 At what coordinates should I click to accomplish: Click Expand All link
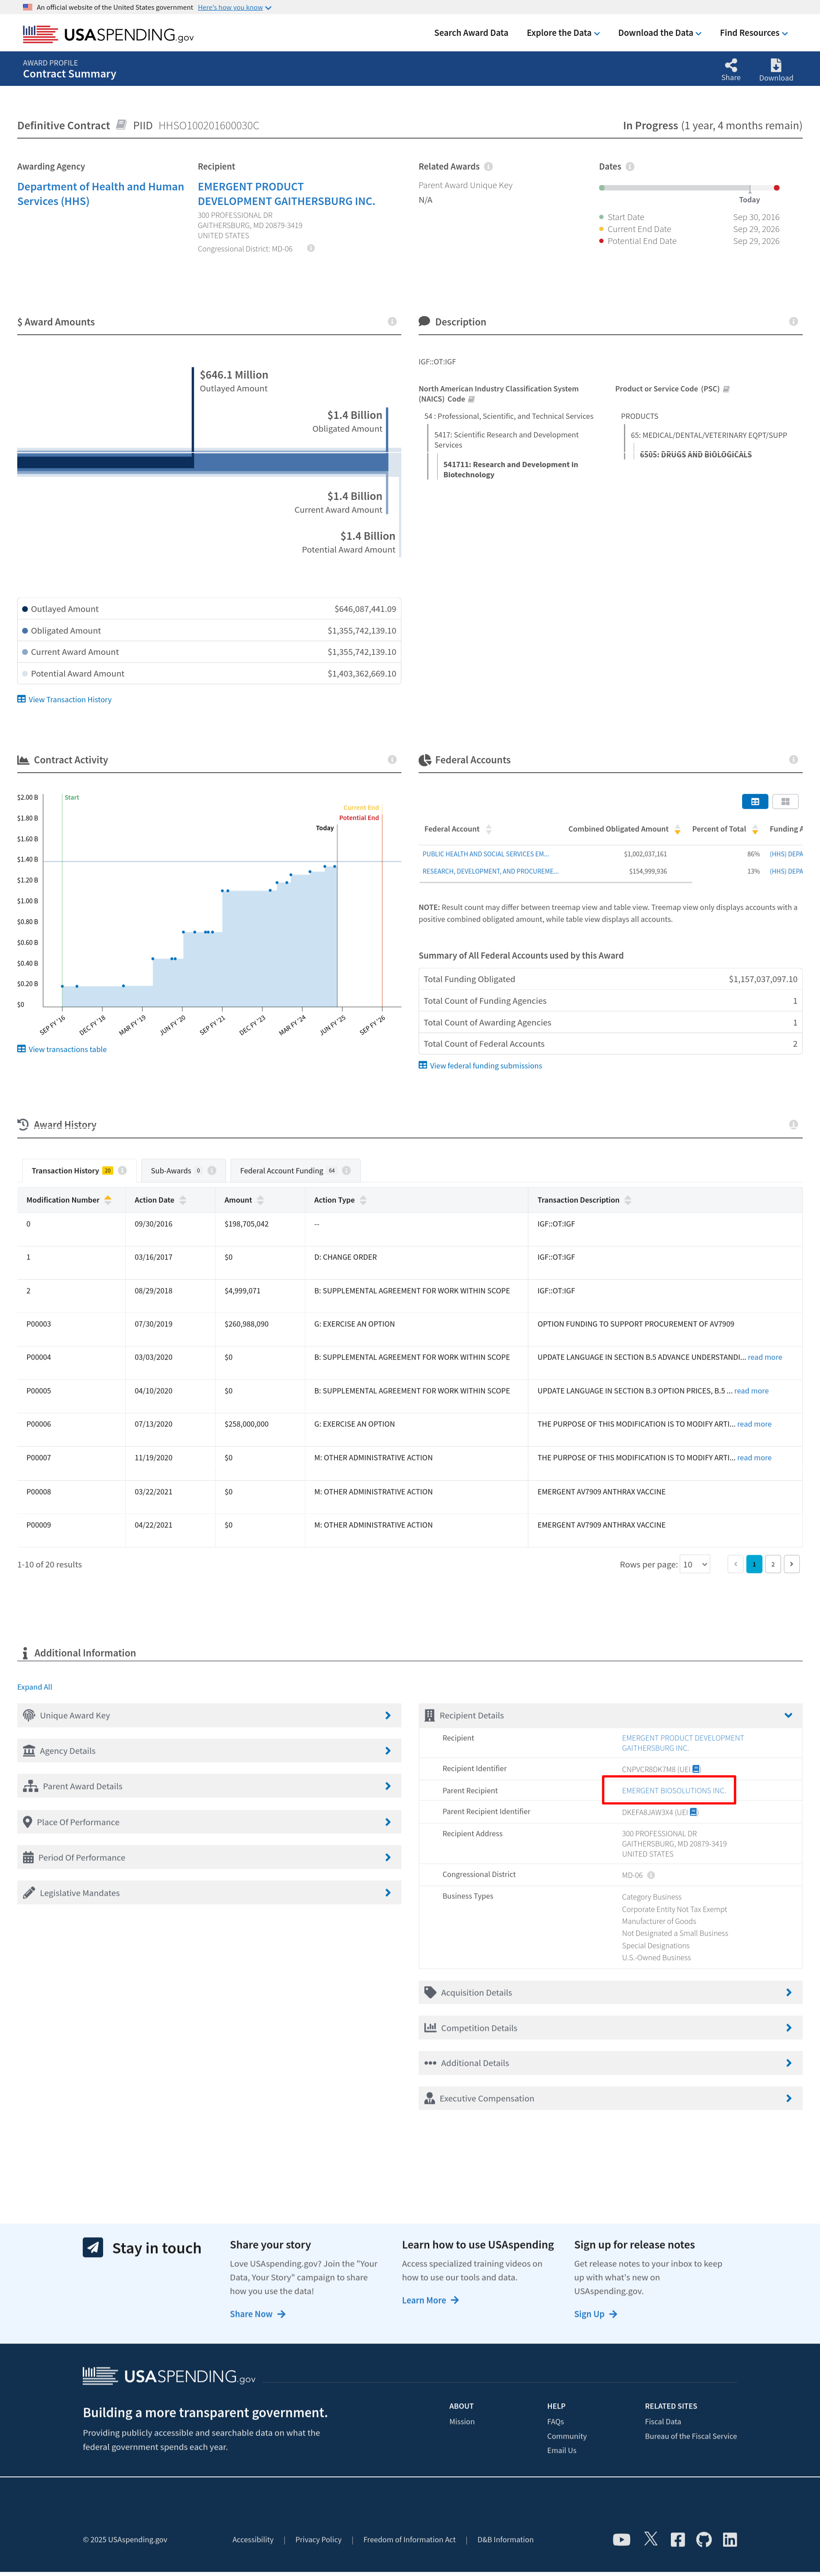pyautogui.click(x=35, y=1687)
